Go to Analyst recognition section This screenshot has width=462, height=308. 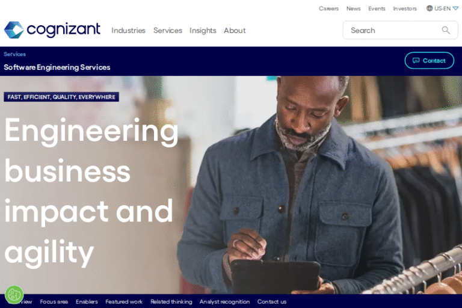click(x=224, y=302)
